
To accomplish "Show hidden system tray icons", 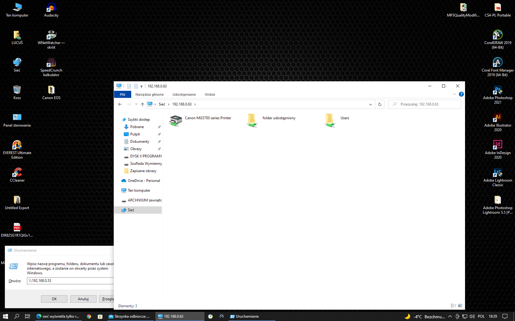I will tap(450, 316).
